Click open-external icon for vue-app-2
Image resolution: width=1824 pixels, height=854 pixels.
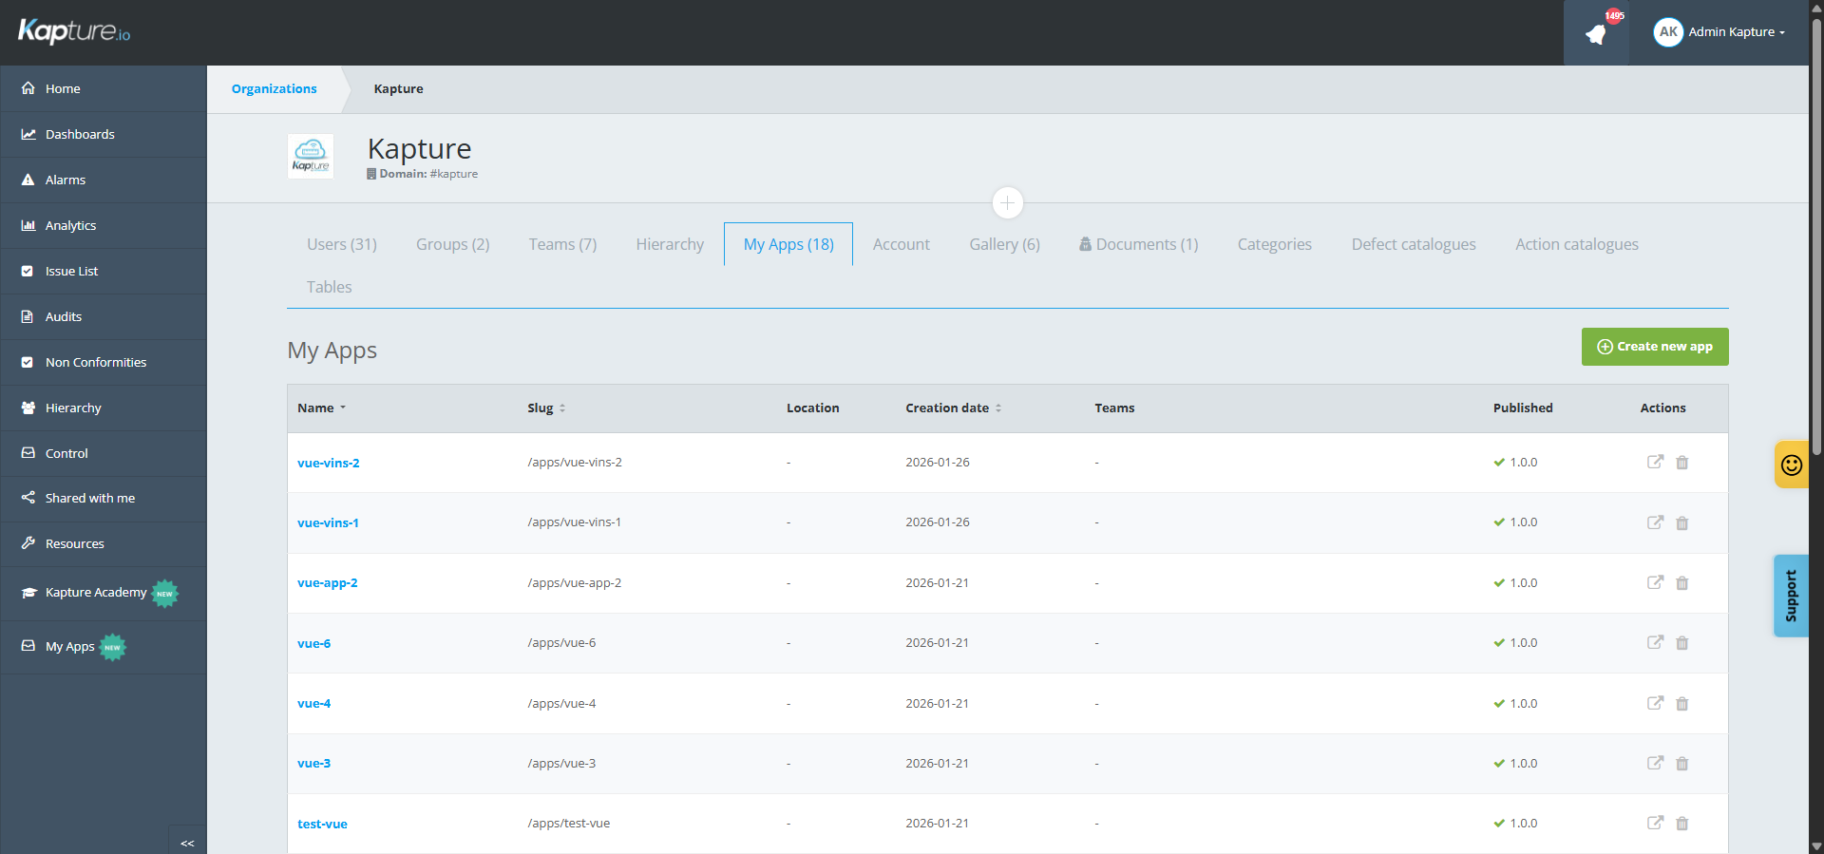pos(1655,582)
